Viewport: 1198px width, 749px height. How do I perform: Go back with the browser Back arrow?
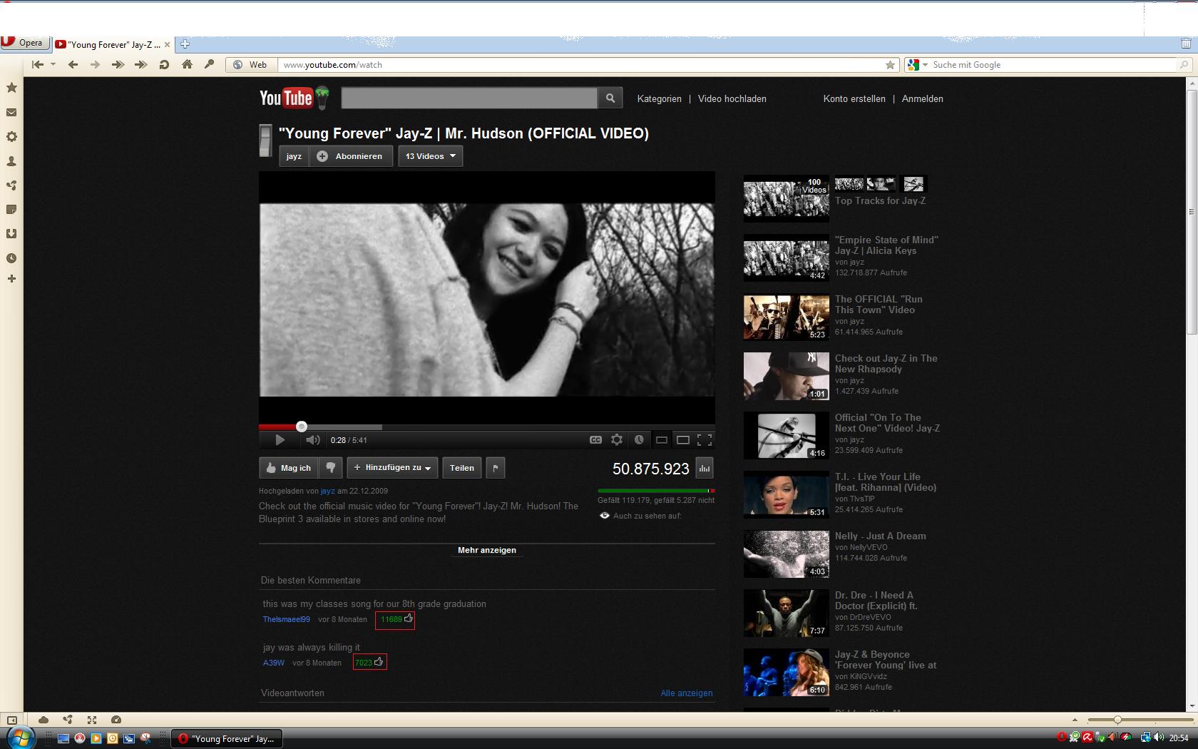click(x=73, y=65)
